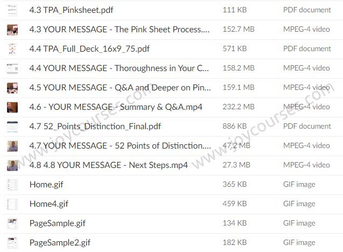The height and width of the screenshot is (252, 343).
Task: Click the GIF image type of Home.gif
Action: pyautogui.click(x=299, y=184)
